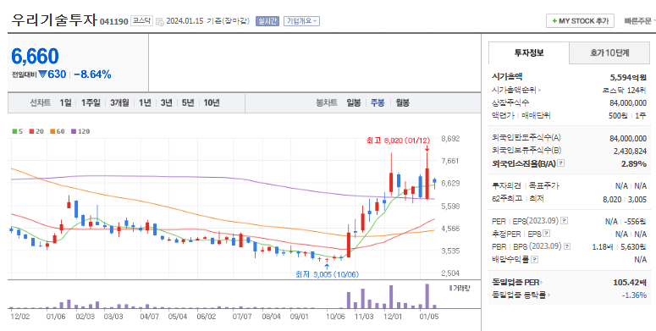Screen dimensions: 656x331
Task: Select the 3개월 line chart period
Action: 119,103
